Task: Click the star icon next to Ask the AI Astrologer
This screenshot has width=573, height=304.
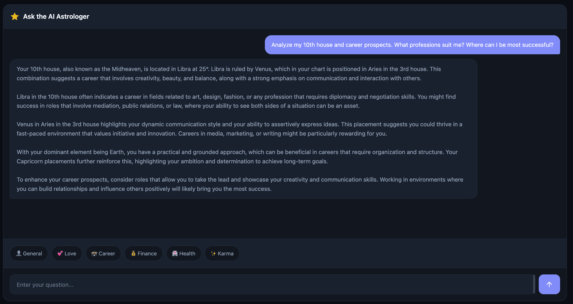Action: 15,16
